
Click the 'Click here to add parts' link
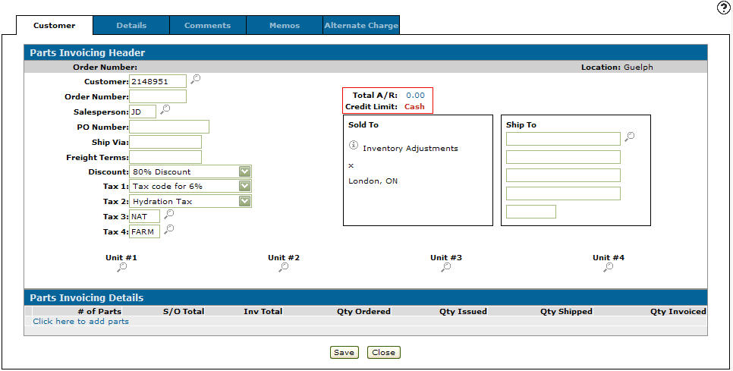[80, 322]
